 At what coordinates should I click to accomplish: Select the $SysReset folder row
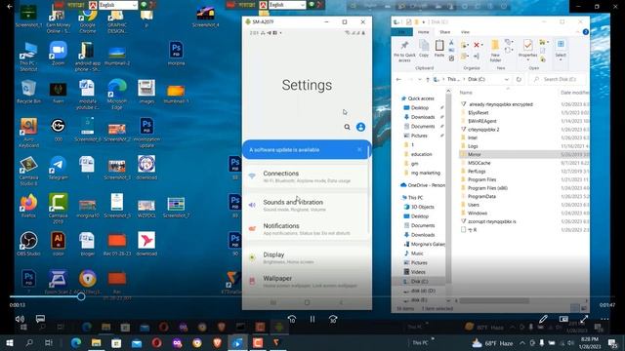pos(478,113)
